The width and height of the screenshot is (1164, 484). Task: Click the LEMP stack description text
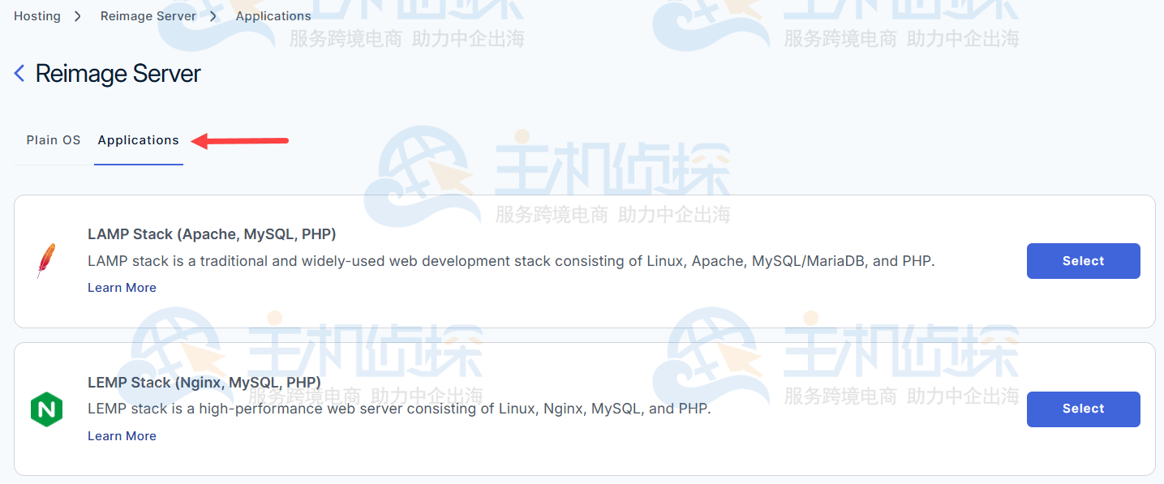click(x=399, y=409)
